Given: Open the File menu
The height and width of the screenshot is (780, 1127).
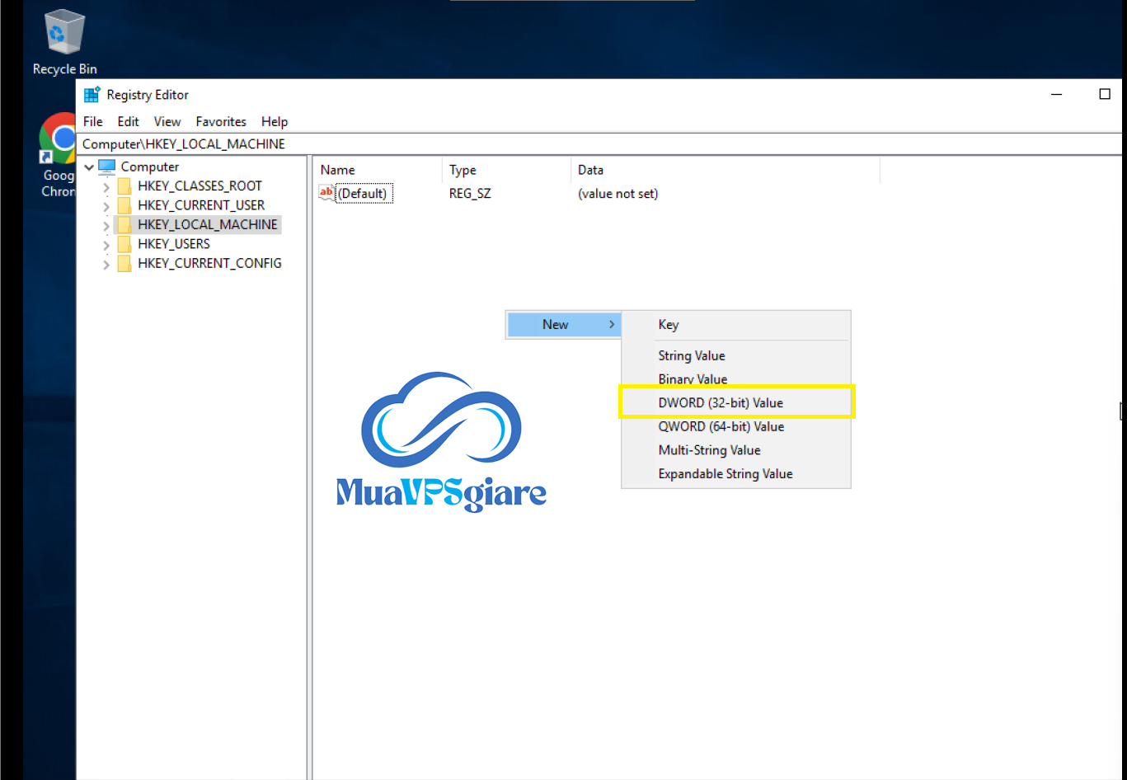Looking at the screenshot, I should coord(93,122).
